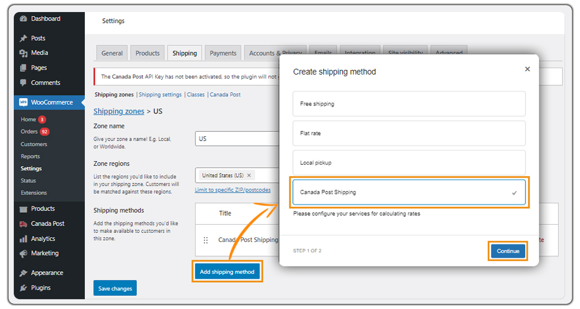This screenshot has height=309, width=580.
Task: Open the Canada Post sub-link
Action: pyautogui.click(x=225, y=95)
